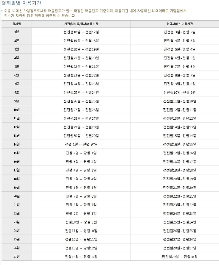The image size is (219, 265).
Task: Click the 신판(일시불/할부)이용기간 column header
Action: click(81, 24)
